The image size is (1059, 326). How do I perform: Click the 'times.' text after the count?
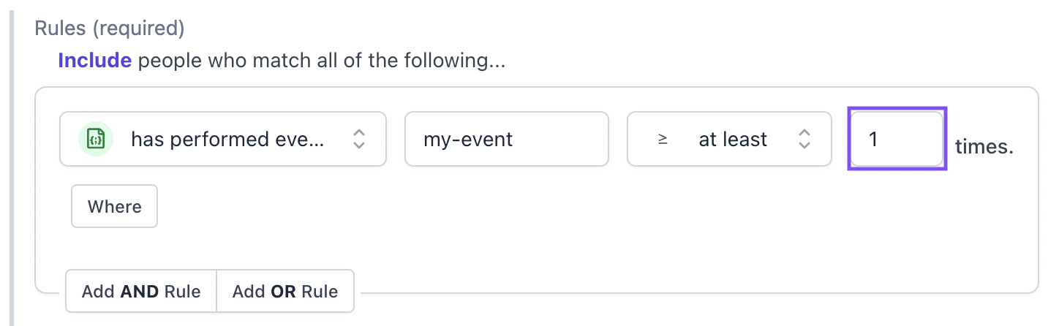(x=984, y=146)
